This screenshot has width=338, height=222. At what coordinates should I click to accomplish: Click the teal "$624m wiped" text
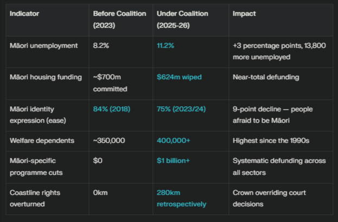point(178,77)
